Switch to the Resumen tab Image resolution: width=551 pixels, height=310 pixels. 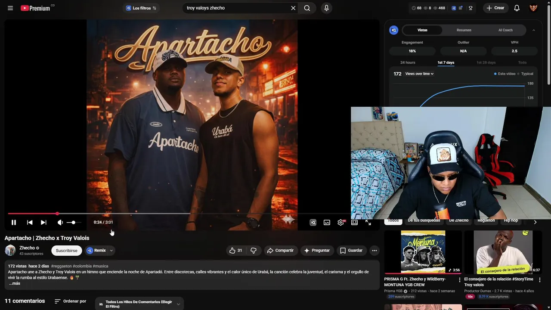pyautogui.click(x=464, y=30)
